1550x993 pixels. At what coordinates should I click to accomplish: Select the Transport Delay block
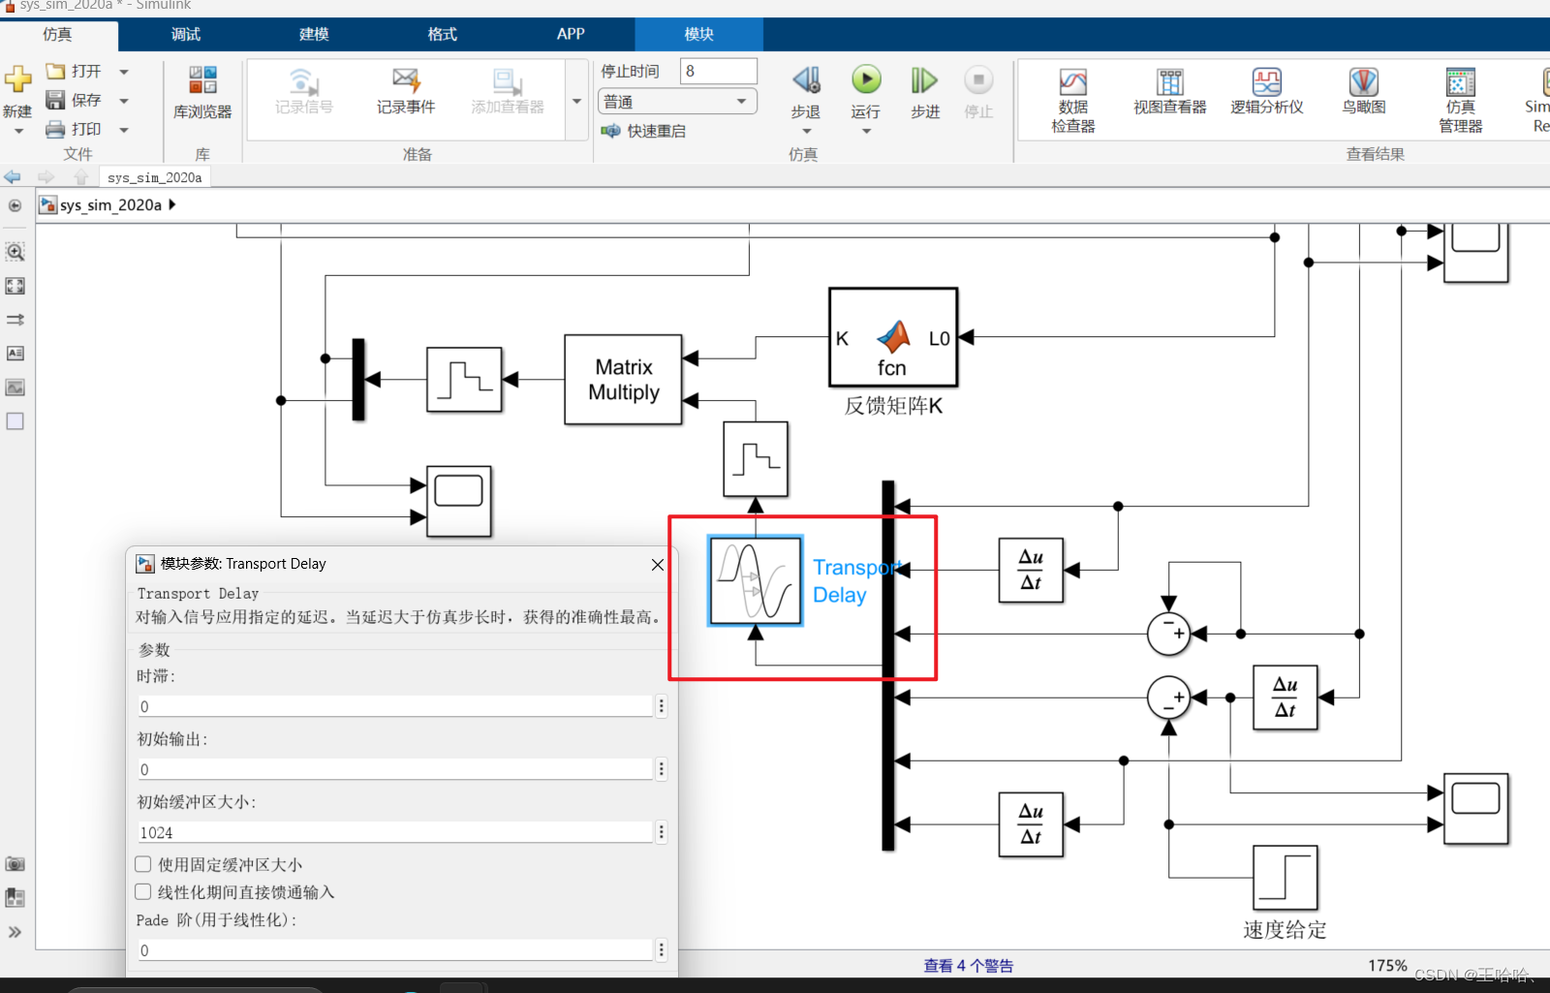[756, 581]
